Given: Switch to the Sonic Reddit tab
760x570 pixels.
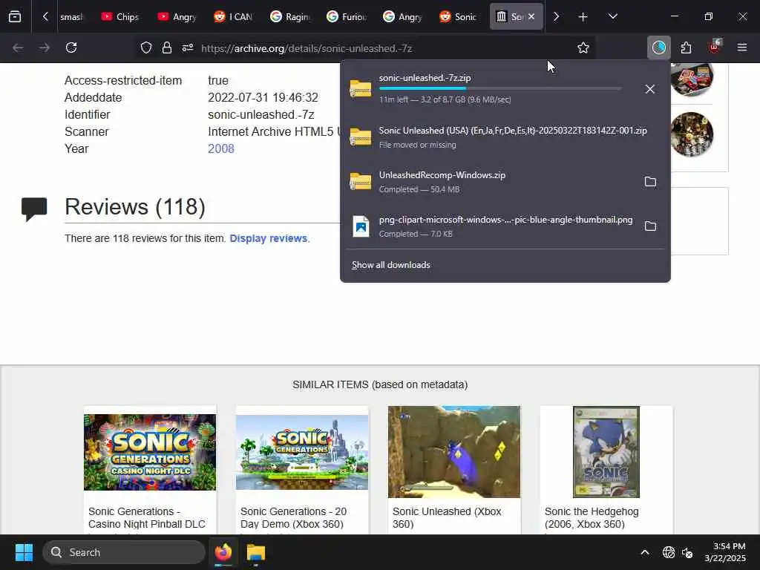Looking at the screenshot, I should click(x=458, y=17).
